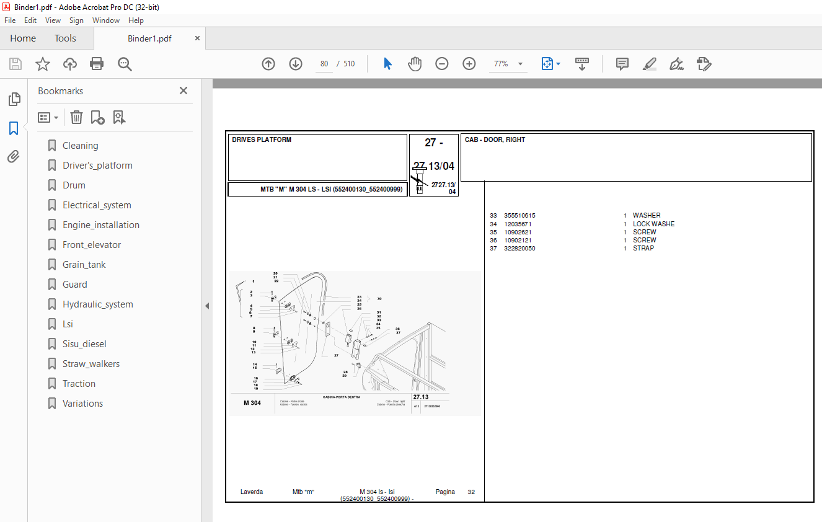Open the Cleaning bookmark
822x522 pixels.
coord(80,146)
